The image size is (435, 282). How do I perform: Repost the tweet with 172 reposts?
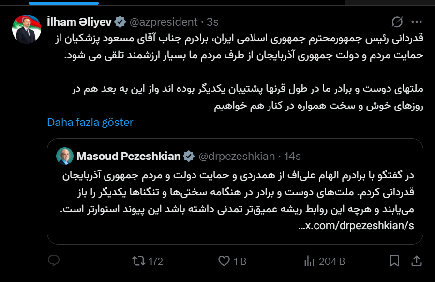point(138,261)
